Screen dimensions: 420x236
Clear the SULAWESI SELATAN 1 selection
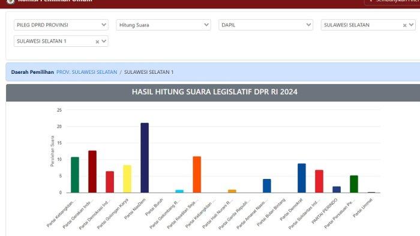97,41
